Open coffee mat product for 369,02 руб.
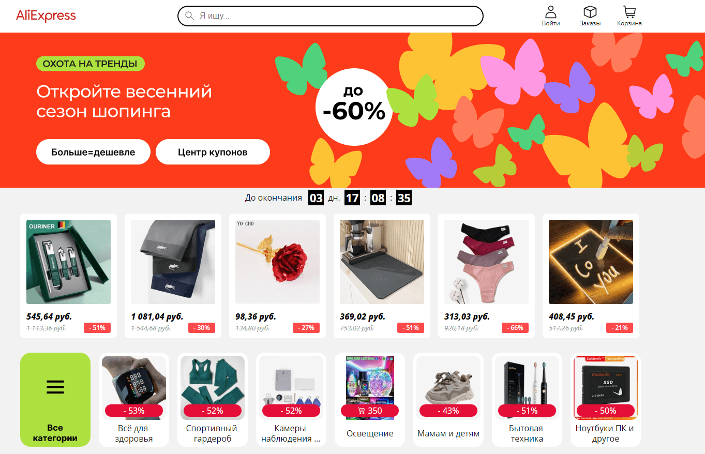Image resolution: width=705 pixels, height=454 pixels. (x=382, y=276)
